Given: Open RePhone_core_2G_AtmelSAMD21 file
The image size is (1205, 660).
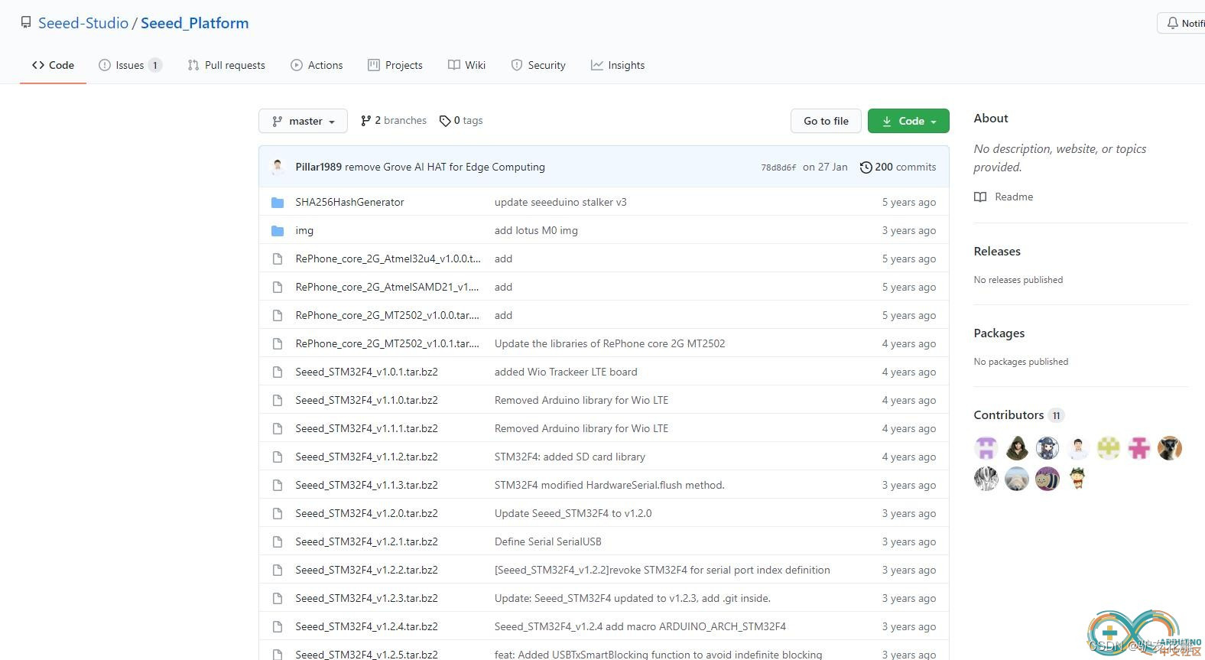Looking at the screenshot, I should [x=387, y=287].
